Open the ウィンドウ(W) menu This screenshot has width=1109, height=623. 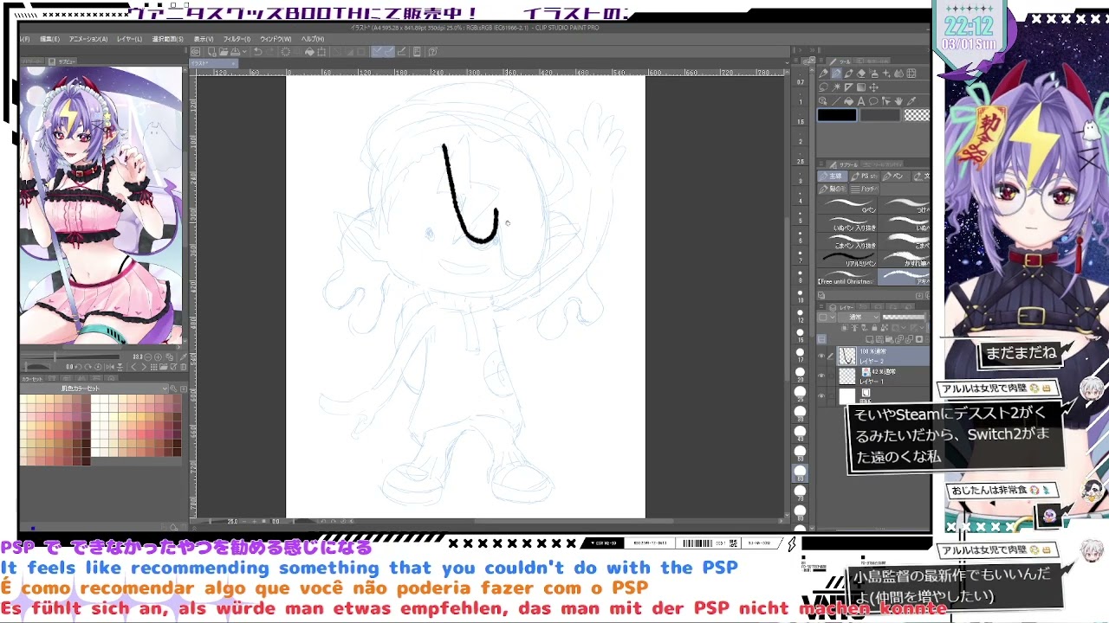tap(276, 39)
